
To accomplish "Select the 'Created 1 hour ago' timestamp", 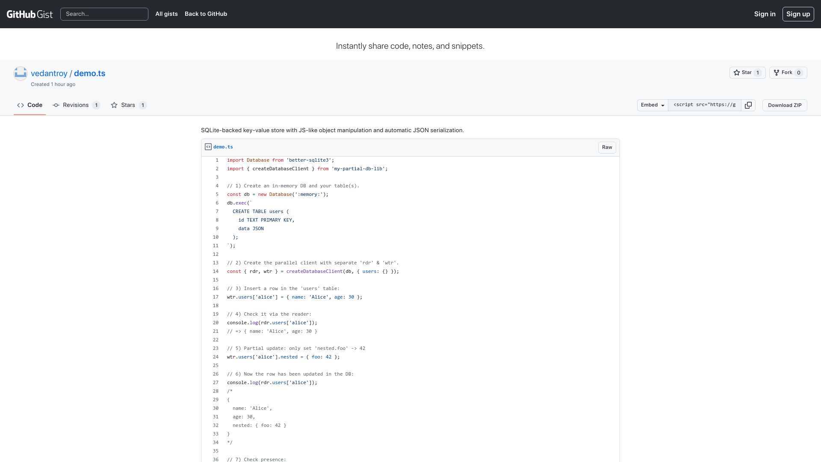I will pos(53,85).
